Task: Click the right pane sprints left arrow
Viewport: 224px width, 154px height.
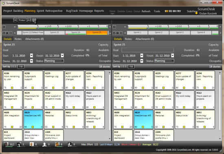Action: pyautogui.click(x=125, y=33)
